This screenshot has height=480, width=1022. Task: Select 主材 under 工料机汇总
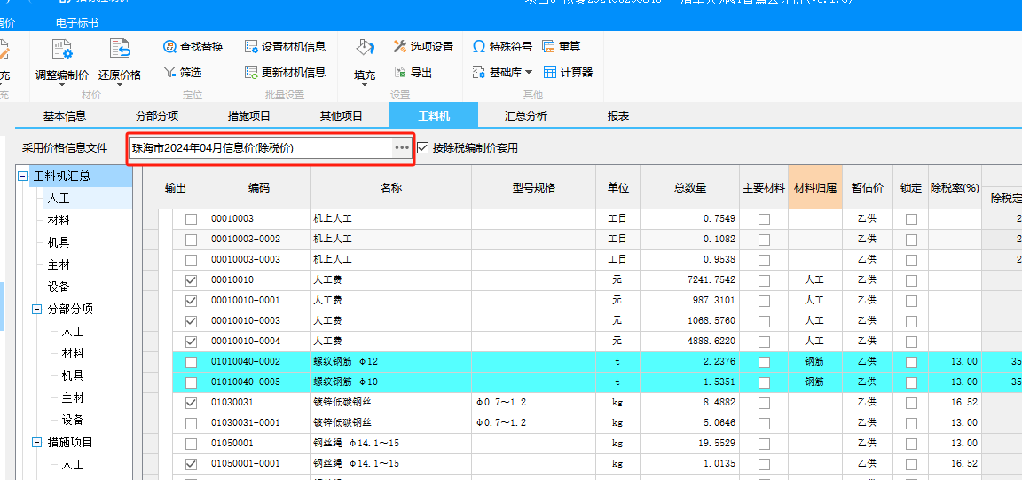(x=59, y=264)
